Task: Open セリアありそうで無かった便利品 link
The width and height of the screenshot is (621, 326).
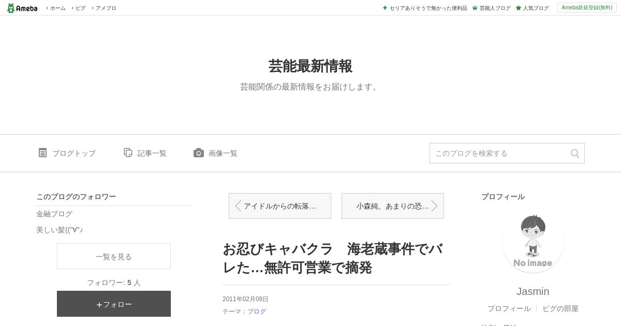Action: [x=428, y=8]
